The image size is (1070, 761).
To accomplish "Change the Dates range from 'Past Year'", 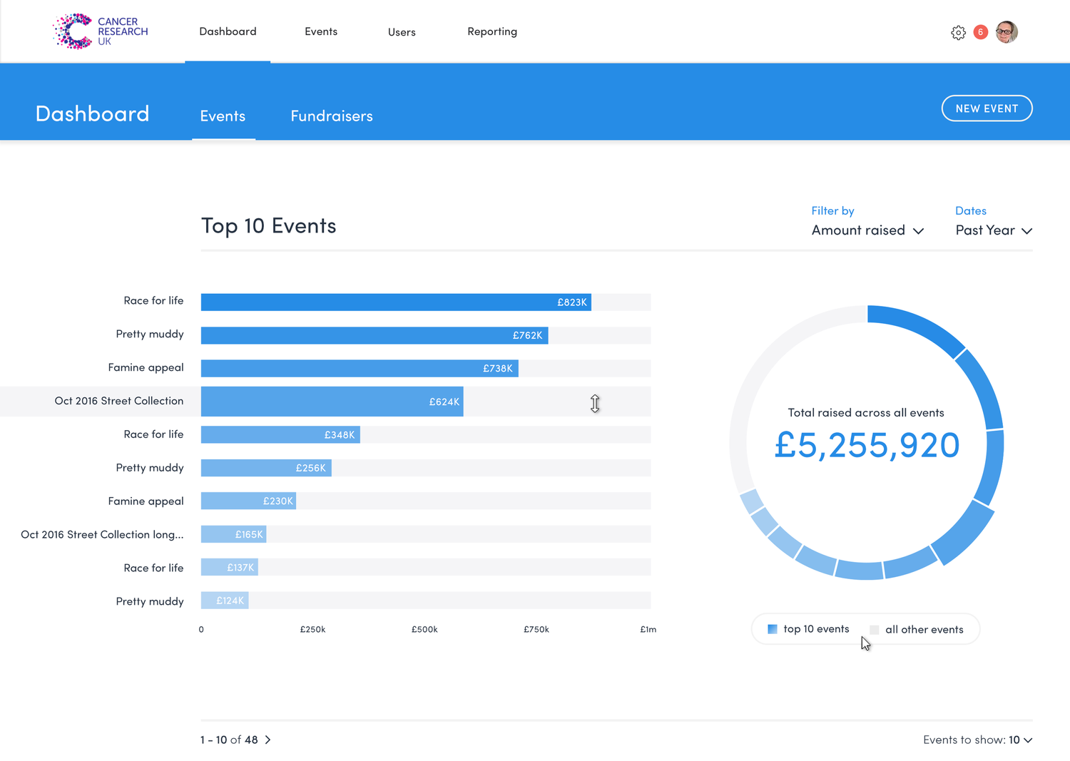I will (x=992, y=230).
